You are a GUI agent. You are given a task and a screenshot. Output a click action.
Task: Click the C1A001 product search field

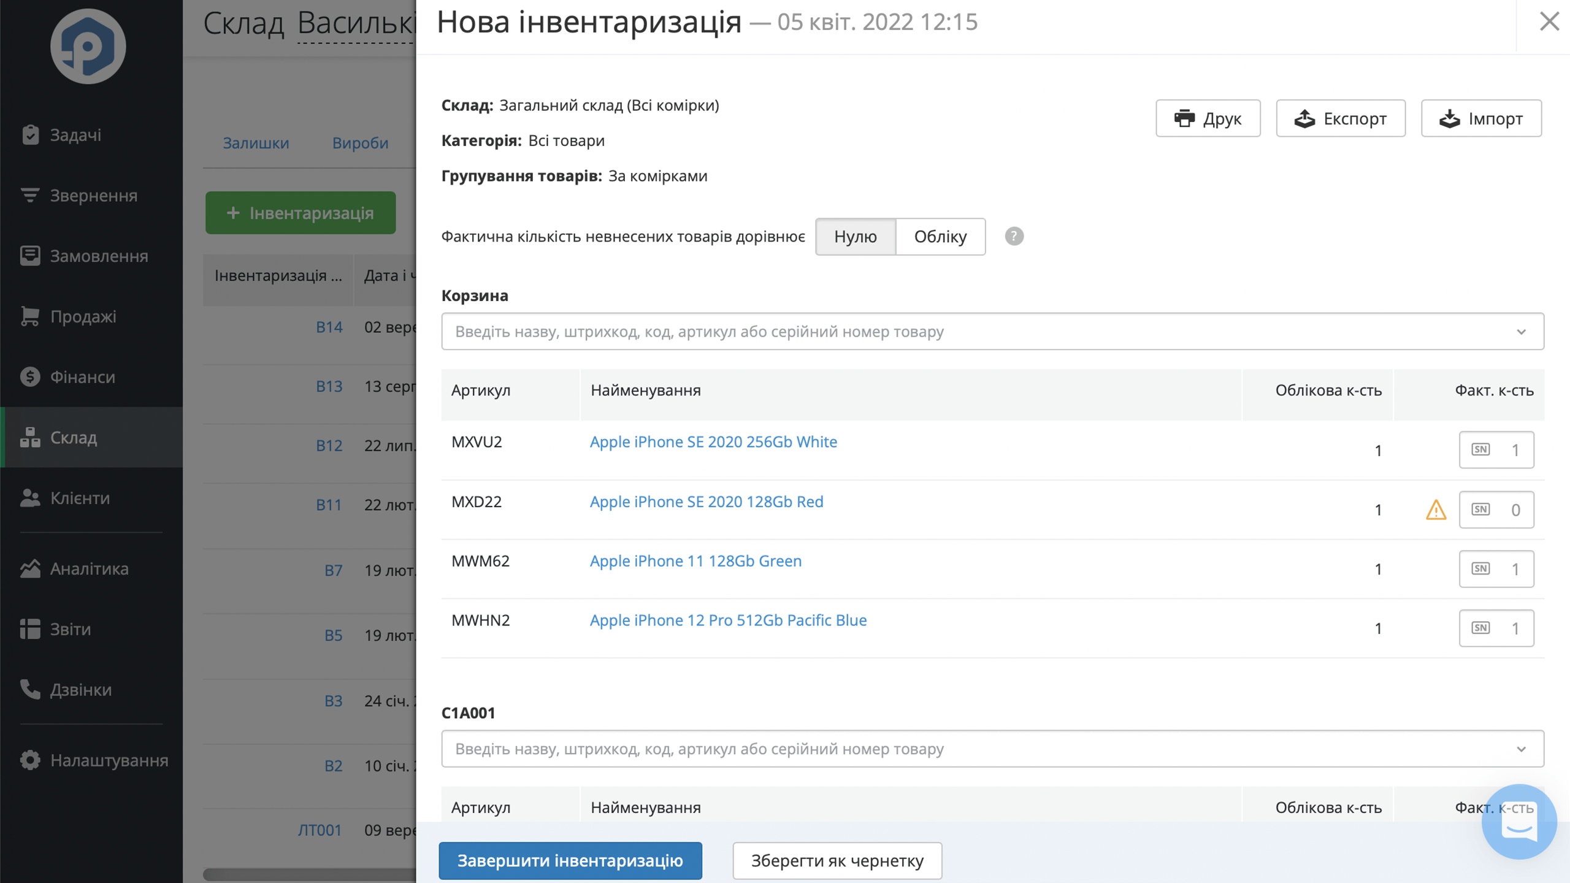coord(992,749)
